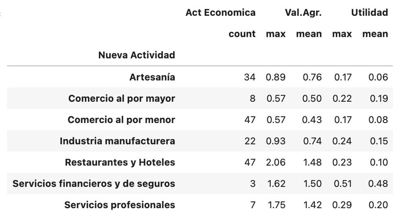
Task: Select the Artesanía count cell 34
Action: point(249,77)
